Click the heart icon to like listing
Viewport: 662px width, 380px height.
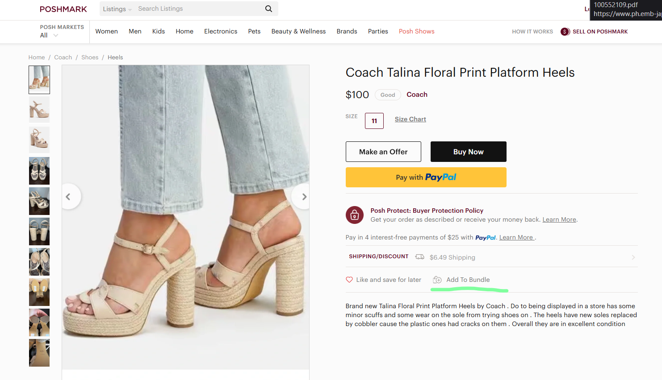pyautogui.click(x=349, y=280)
